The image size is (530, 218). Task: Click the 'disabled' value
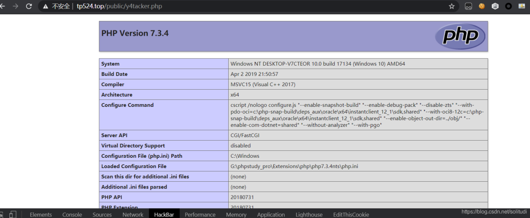click(240, 146)
